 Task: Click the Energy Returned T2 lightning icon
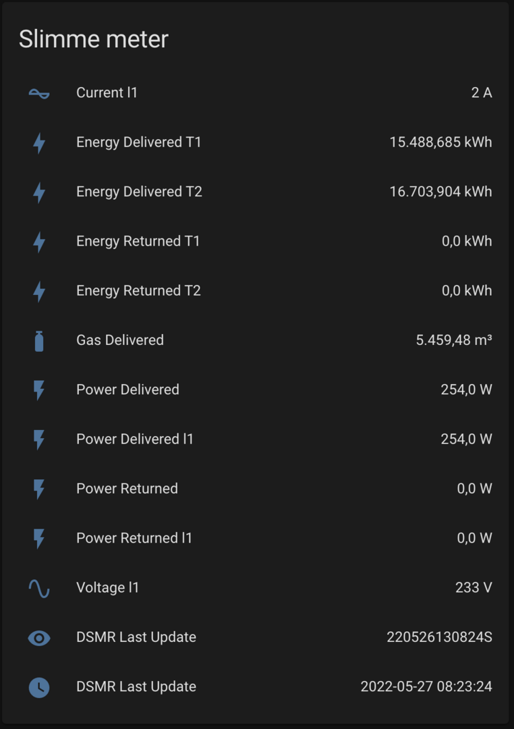[x=39, y=291]
